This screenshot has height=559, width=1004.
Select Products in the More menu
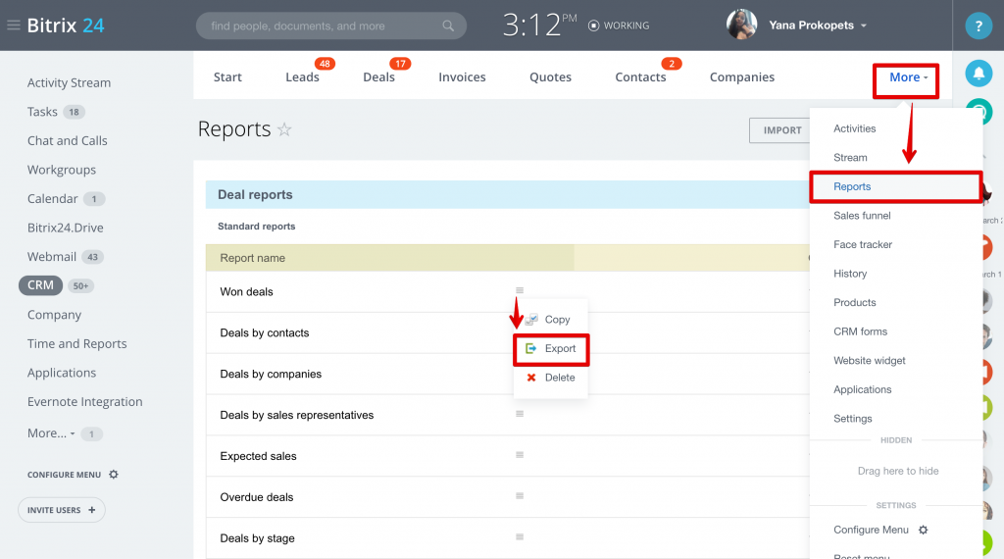click(854, 302)
